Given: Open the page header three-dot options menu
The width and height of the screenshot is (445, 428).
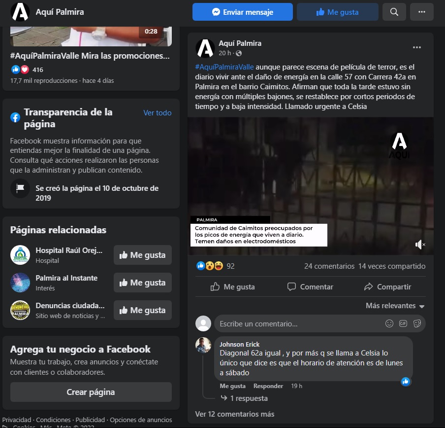Looking at the screenshot, I should [422, 12].
